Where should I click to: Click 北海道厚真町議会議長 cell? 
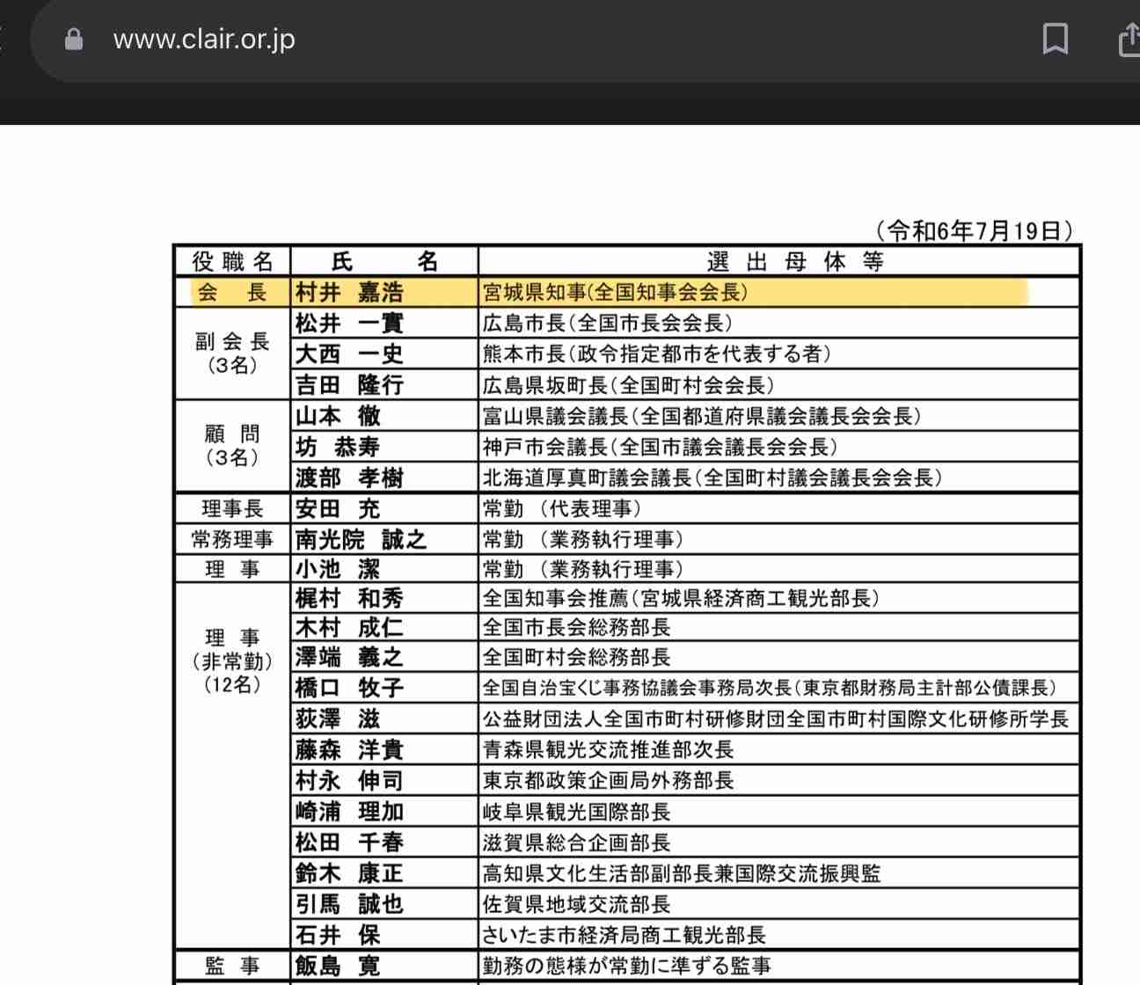(779, 478)
